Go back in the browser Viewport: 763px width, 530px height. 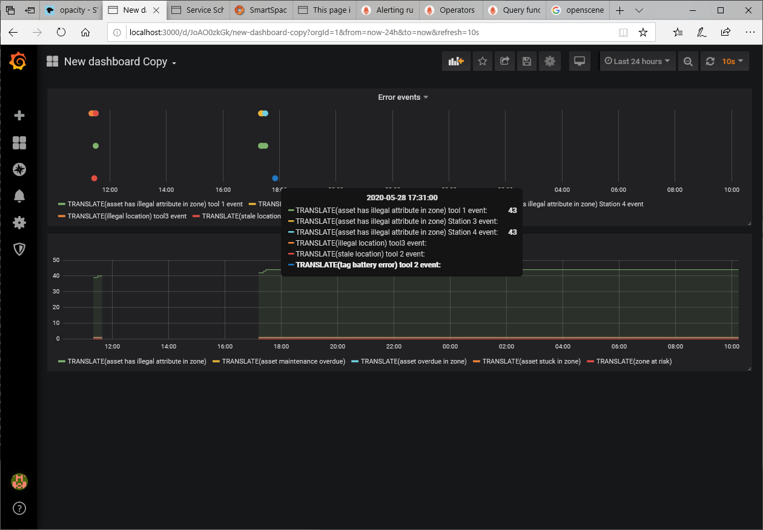[x=13, y=32]
